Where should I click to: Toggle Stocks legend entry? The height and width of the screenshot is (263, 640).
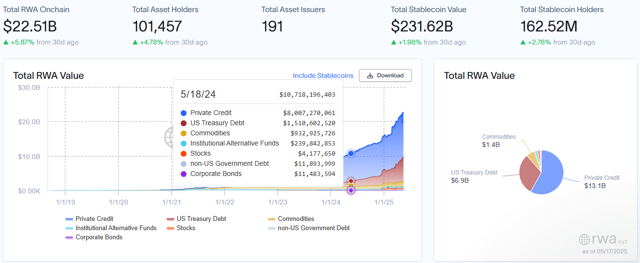[181, 228]
